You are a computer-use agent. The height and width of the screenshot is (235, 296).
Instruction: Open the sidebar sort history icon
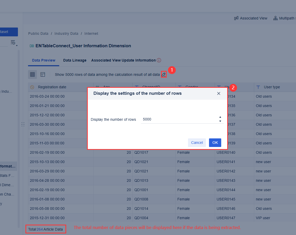pyautogui.click(x=13, y=43)
